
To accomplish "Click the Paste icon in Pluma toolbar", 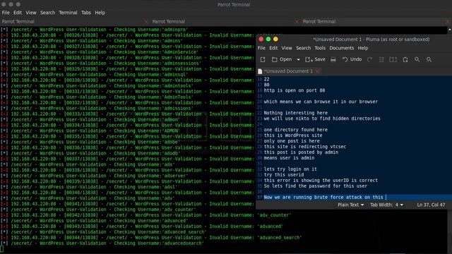I will click(x=405, y=59).
